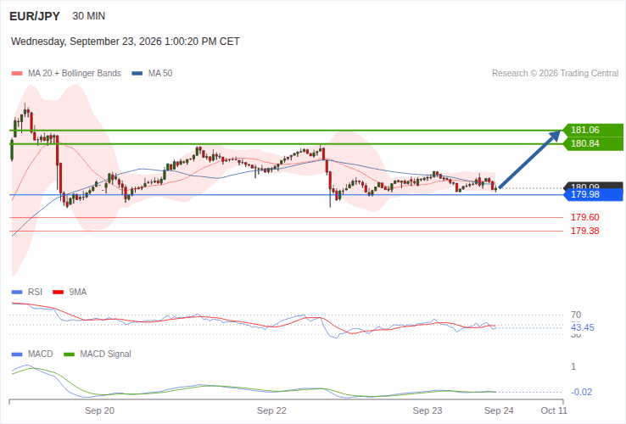Click the 179.60 support level label
The height and width of the screenshot is (424, 626).
(x=585, y=218)
